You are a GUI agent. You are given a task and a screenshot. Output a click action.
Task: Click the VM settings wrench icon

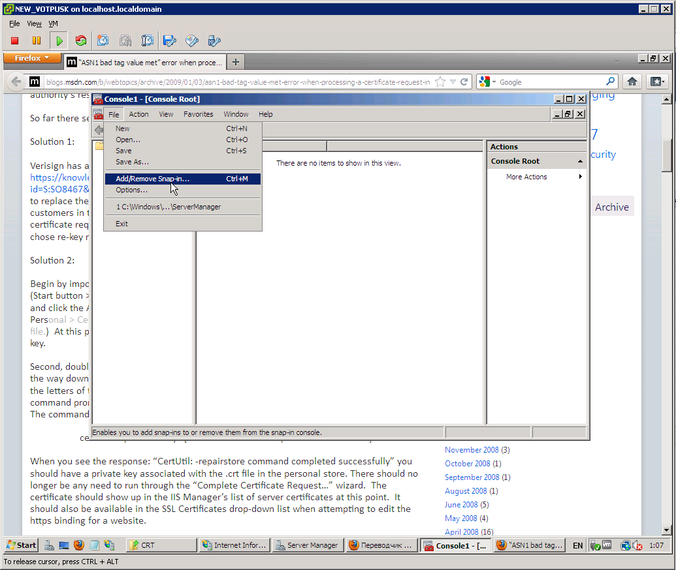[214, 41]
